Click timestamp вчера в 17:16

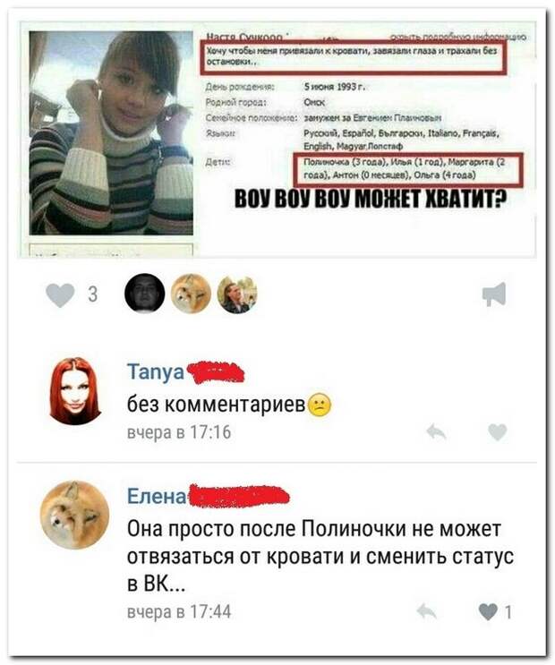(x=179, y=432)
